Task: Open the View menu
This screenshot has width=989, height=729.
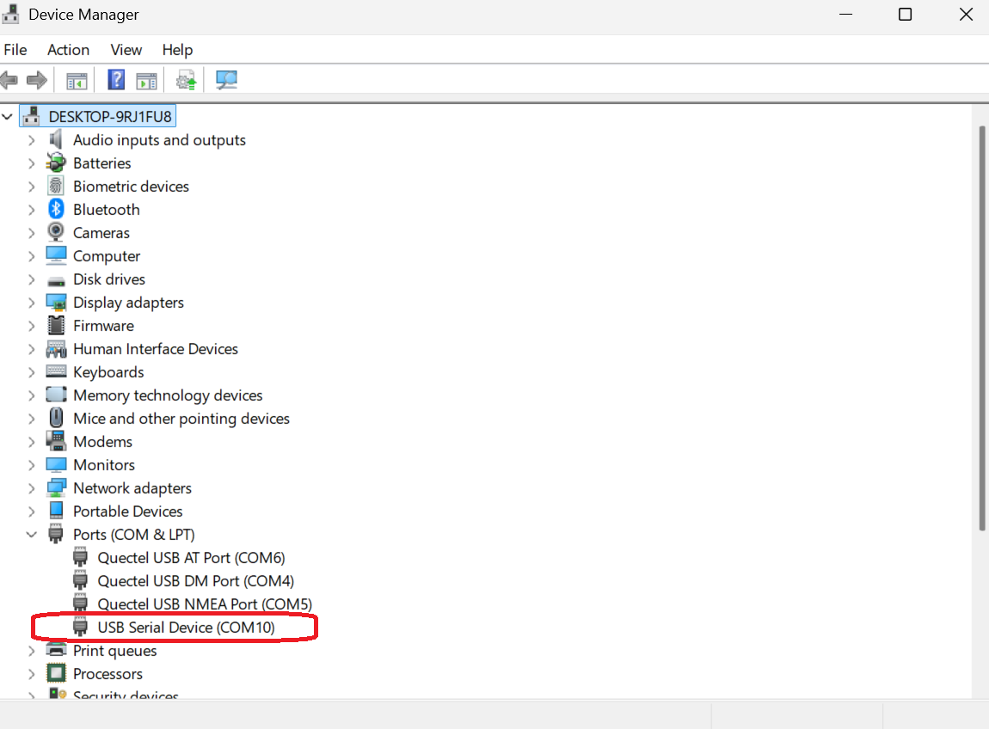Action: 126,50
